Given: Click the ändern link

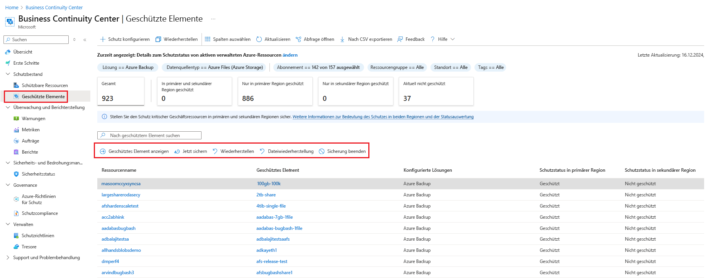Looking at the screenshot, I should point(290,55).
